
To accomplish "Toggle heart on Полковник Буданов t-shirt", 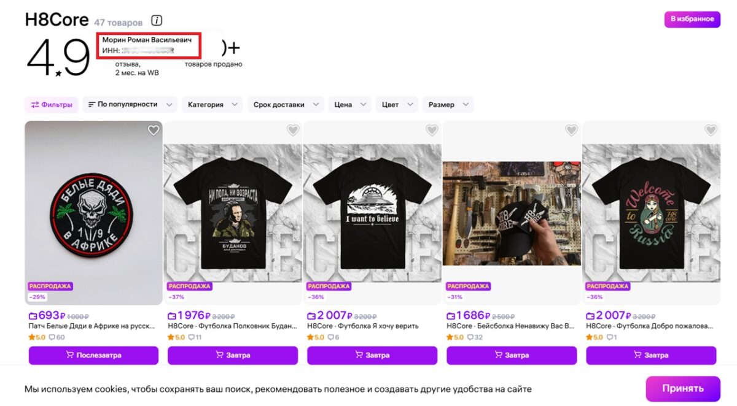I will point(293,130).
